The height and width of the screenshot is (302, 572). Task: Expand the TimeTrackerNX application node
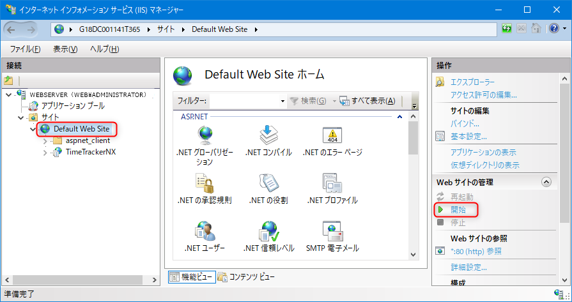45,153
